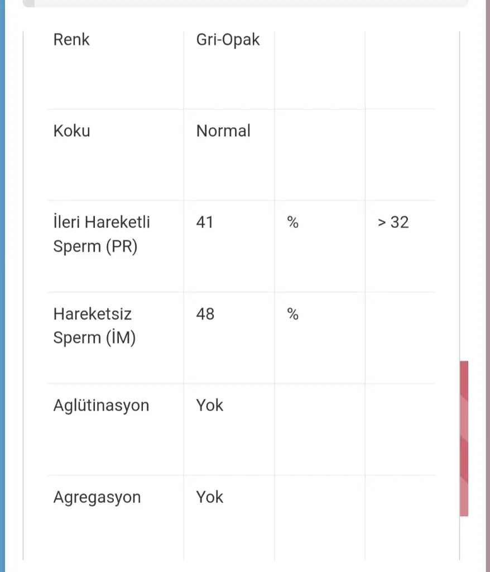This screenshot has width=490, height=572.
Task: Click the red bar on the right edge
Action: pyautogui.click(x=464, y=438)
